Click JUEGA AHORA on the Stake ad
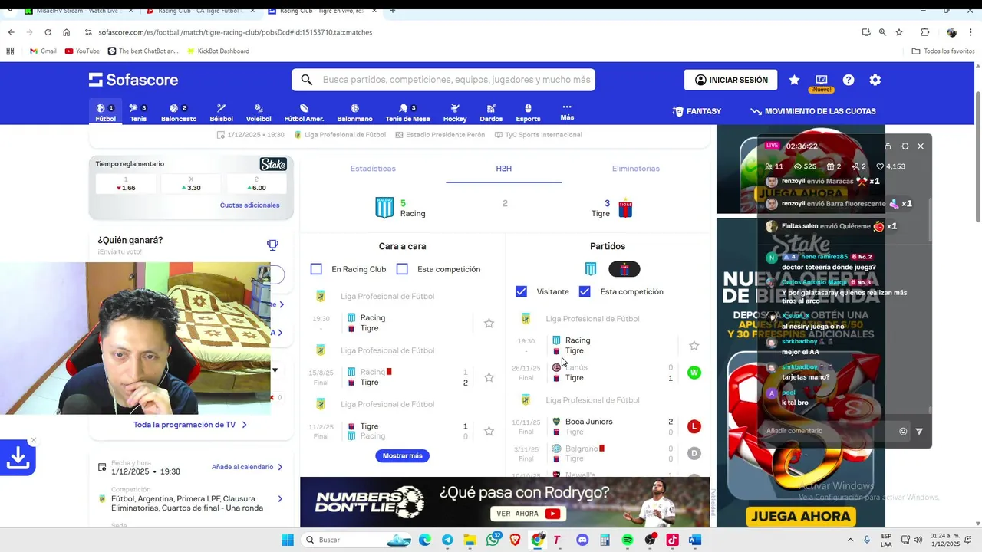 [x=801, y=516]
